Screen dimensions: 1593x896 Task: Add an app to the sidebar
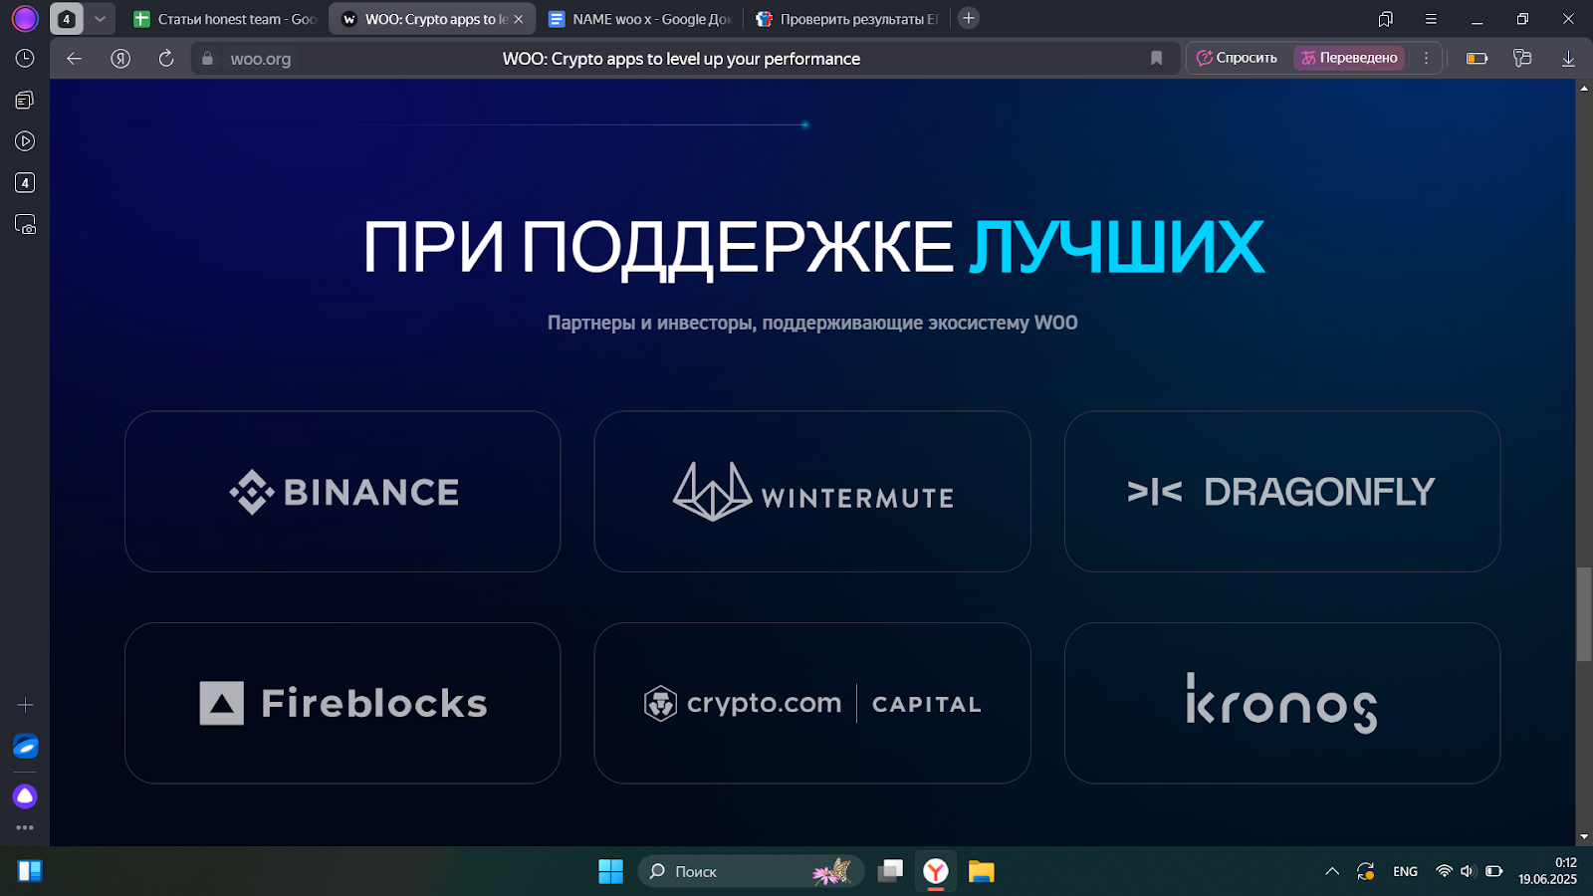pos(25,705)
